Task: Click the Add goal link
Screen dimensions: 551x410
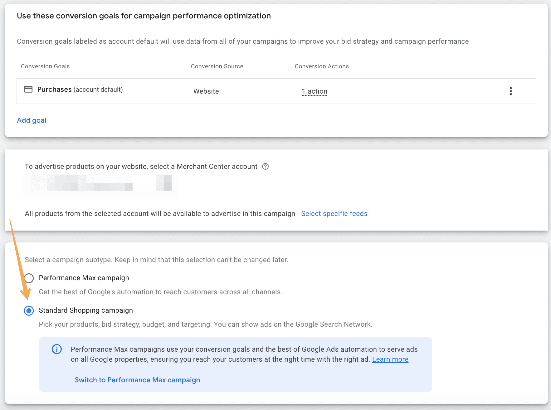Action: (32, 120)
